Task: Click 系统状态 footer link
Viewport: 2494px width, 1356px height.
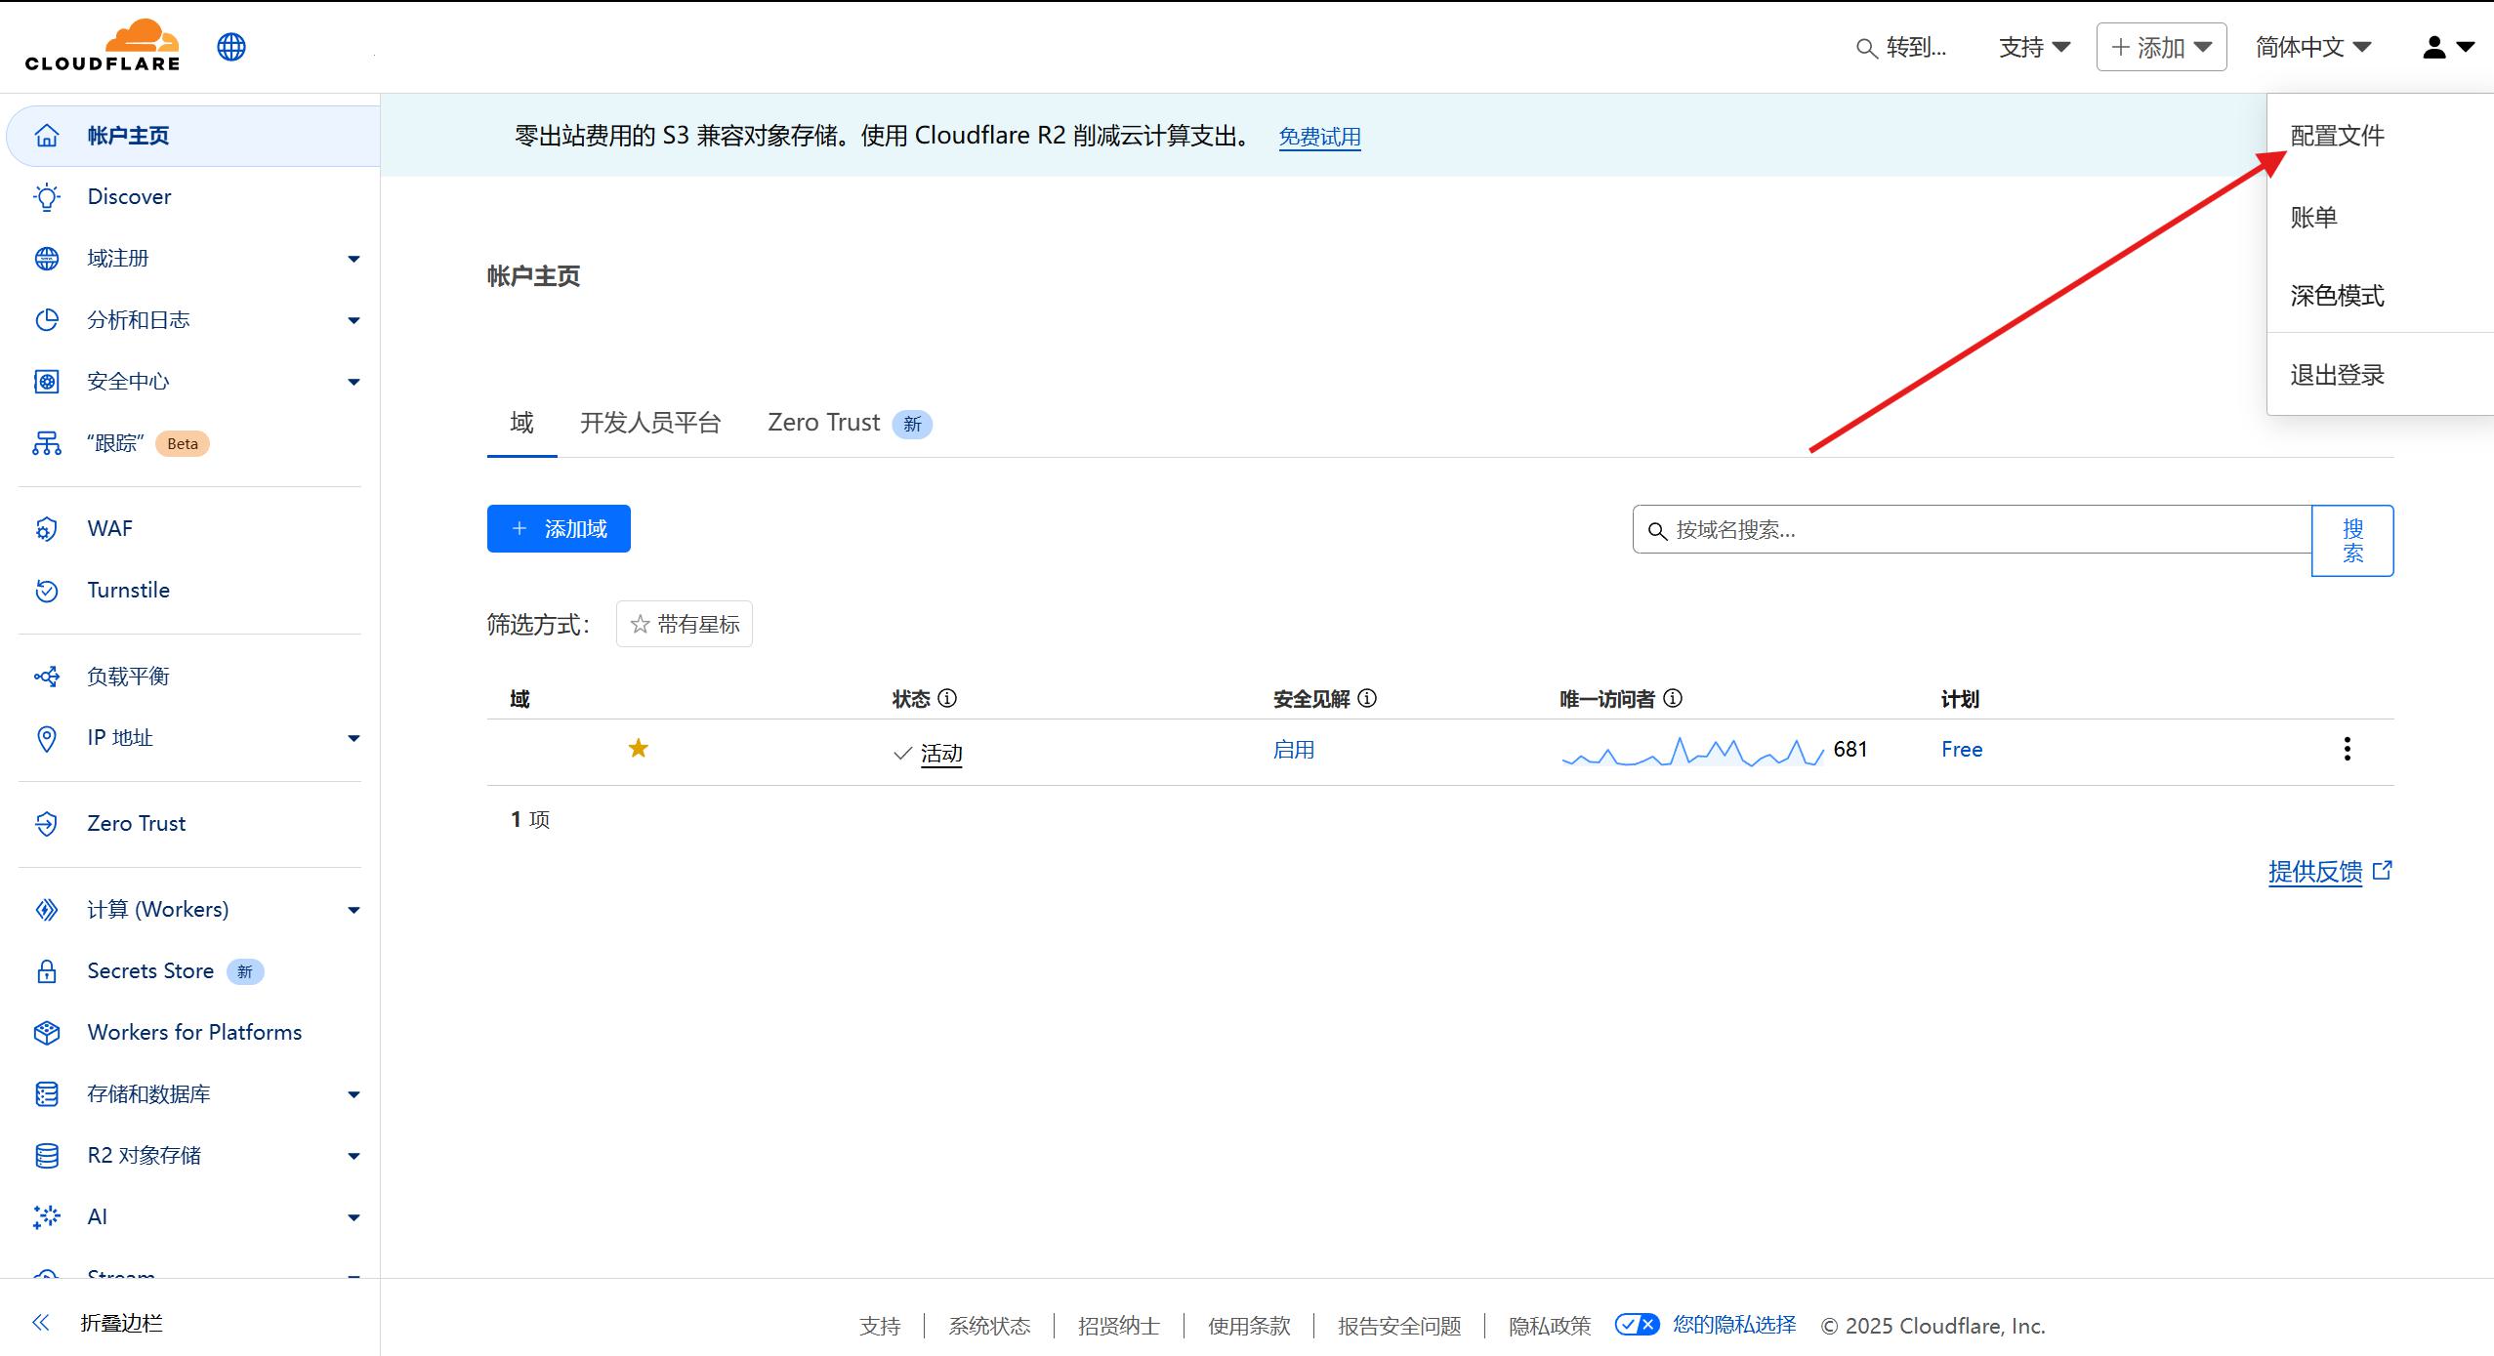Action: point(989,1326)
